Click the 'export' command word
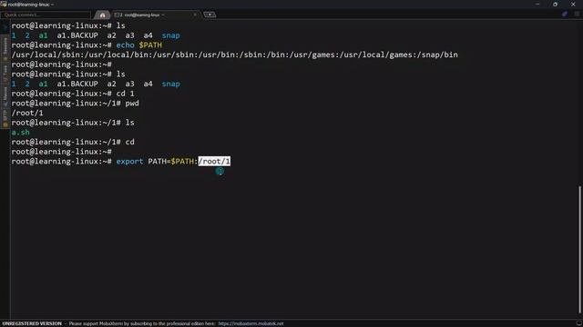 (129, 162)
